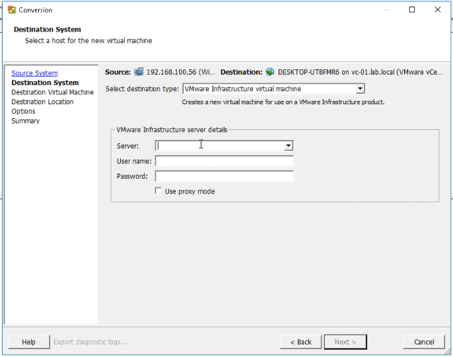
Task: Open the Select destination type dropdown arrow
Action: point(360,88)
